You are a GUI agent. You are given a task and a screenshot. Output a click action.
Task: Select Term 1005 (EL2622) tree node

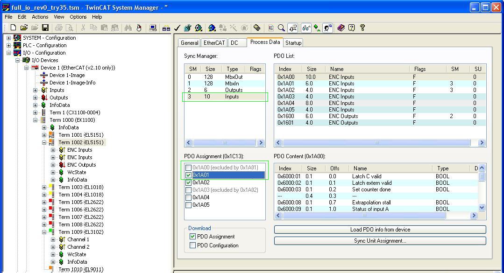[81, 202]
